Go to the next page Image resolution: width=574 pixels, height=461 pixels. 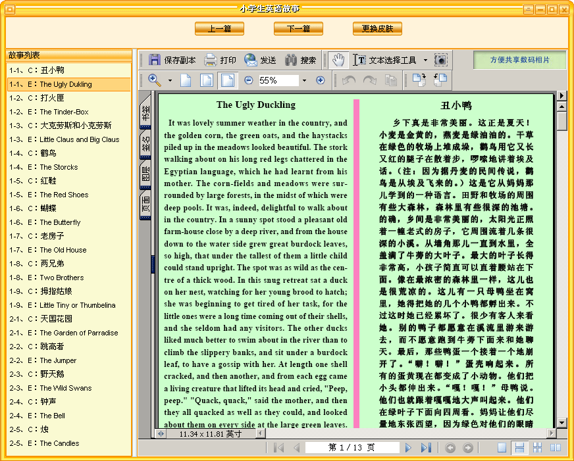point(409,447)
